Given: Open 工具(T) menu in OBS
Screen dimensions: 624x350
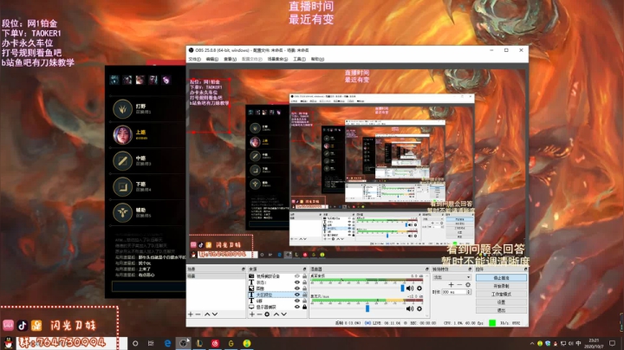Looking at the screenshot, I should pyautogui.click(x=299, y=59).
